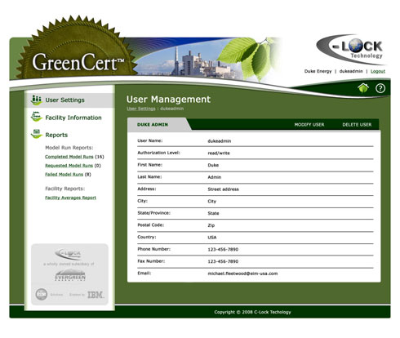Click the small C-Lock logo in sidebar footer
Image resolution: width=400 pixels, height=338 pixels.
click(68, 254)
